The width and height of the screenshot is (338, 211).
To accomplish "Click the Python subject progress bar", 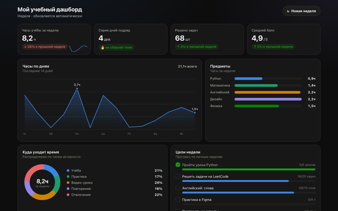I will [268, 79].
